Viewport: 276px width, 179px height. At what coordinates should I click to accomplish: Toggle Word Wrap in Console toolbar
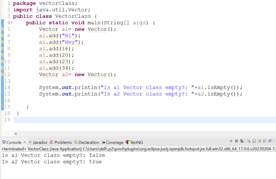[x=260, y=141]
